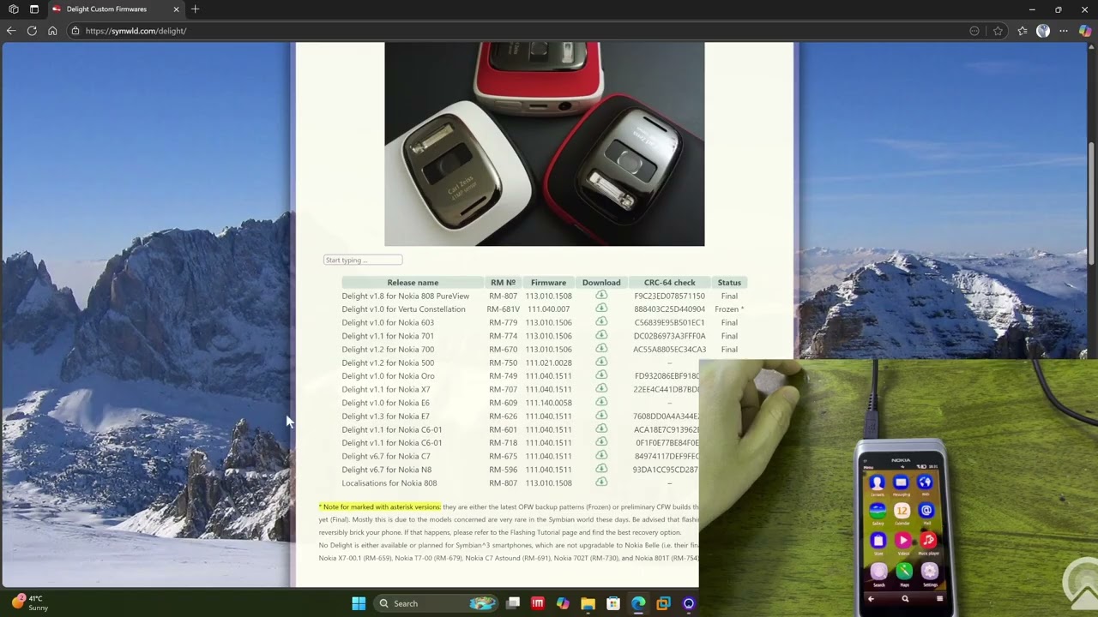1098x617 pixels.
Task: Open the Windows Start menu
Action: (359, 603)
